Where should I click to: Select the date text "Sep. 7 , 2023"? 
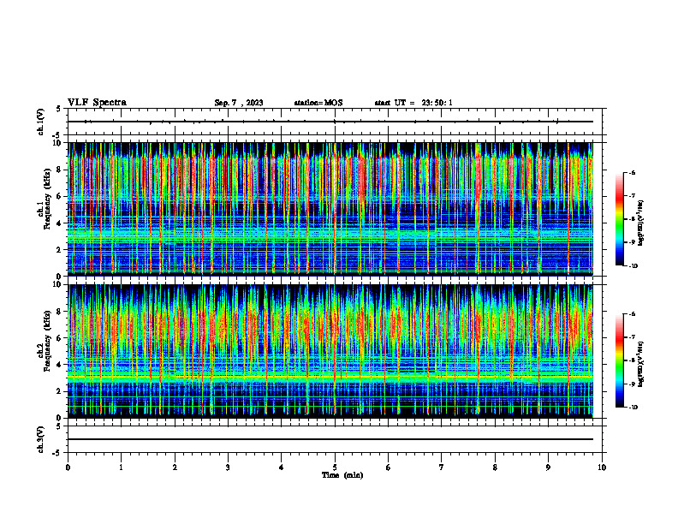(x=239, y=103)
